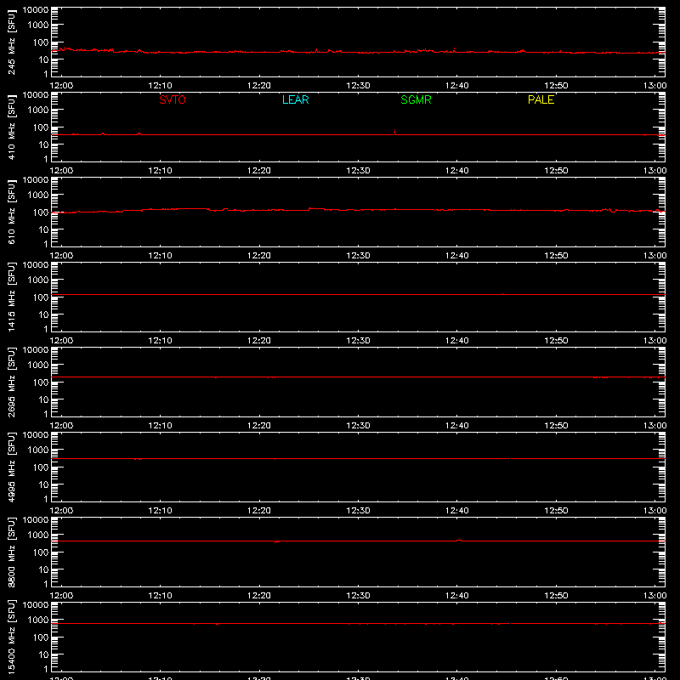Click the 13:00 tick label below 1415 MHz plot
The width and height of the screenshot is (680, 680).
click(654, 341)
